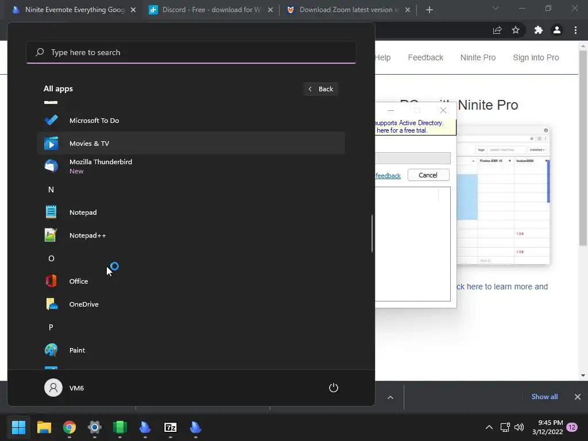The image size is (588, 441).
Task: Open Chrome extensions puzzle icon
Action: click(x=539, y=30)
